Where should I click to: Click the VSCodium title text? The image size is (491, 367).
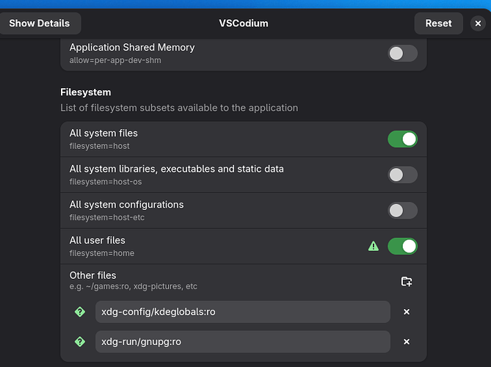[x=244, y=23]
